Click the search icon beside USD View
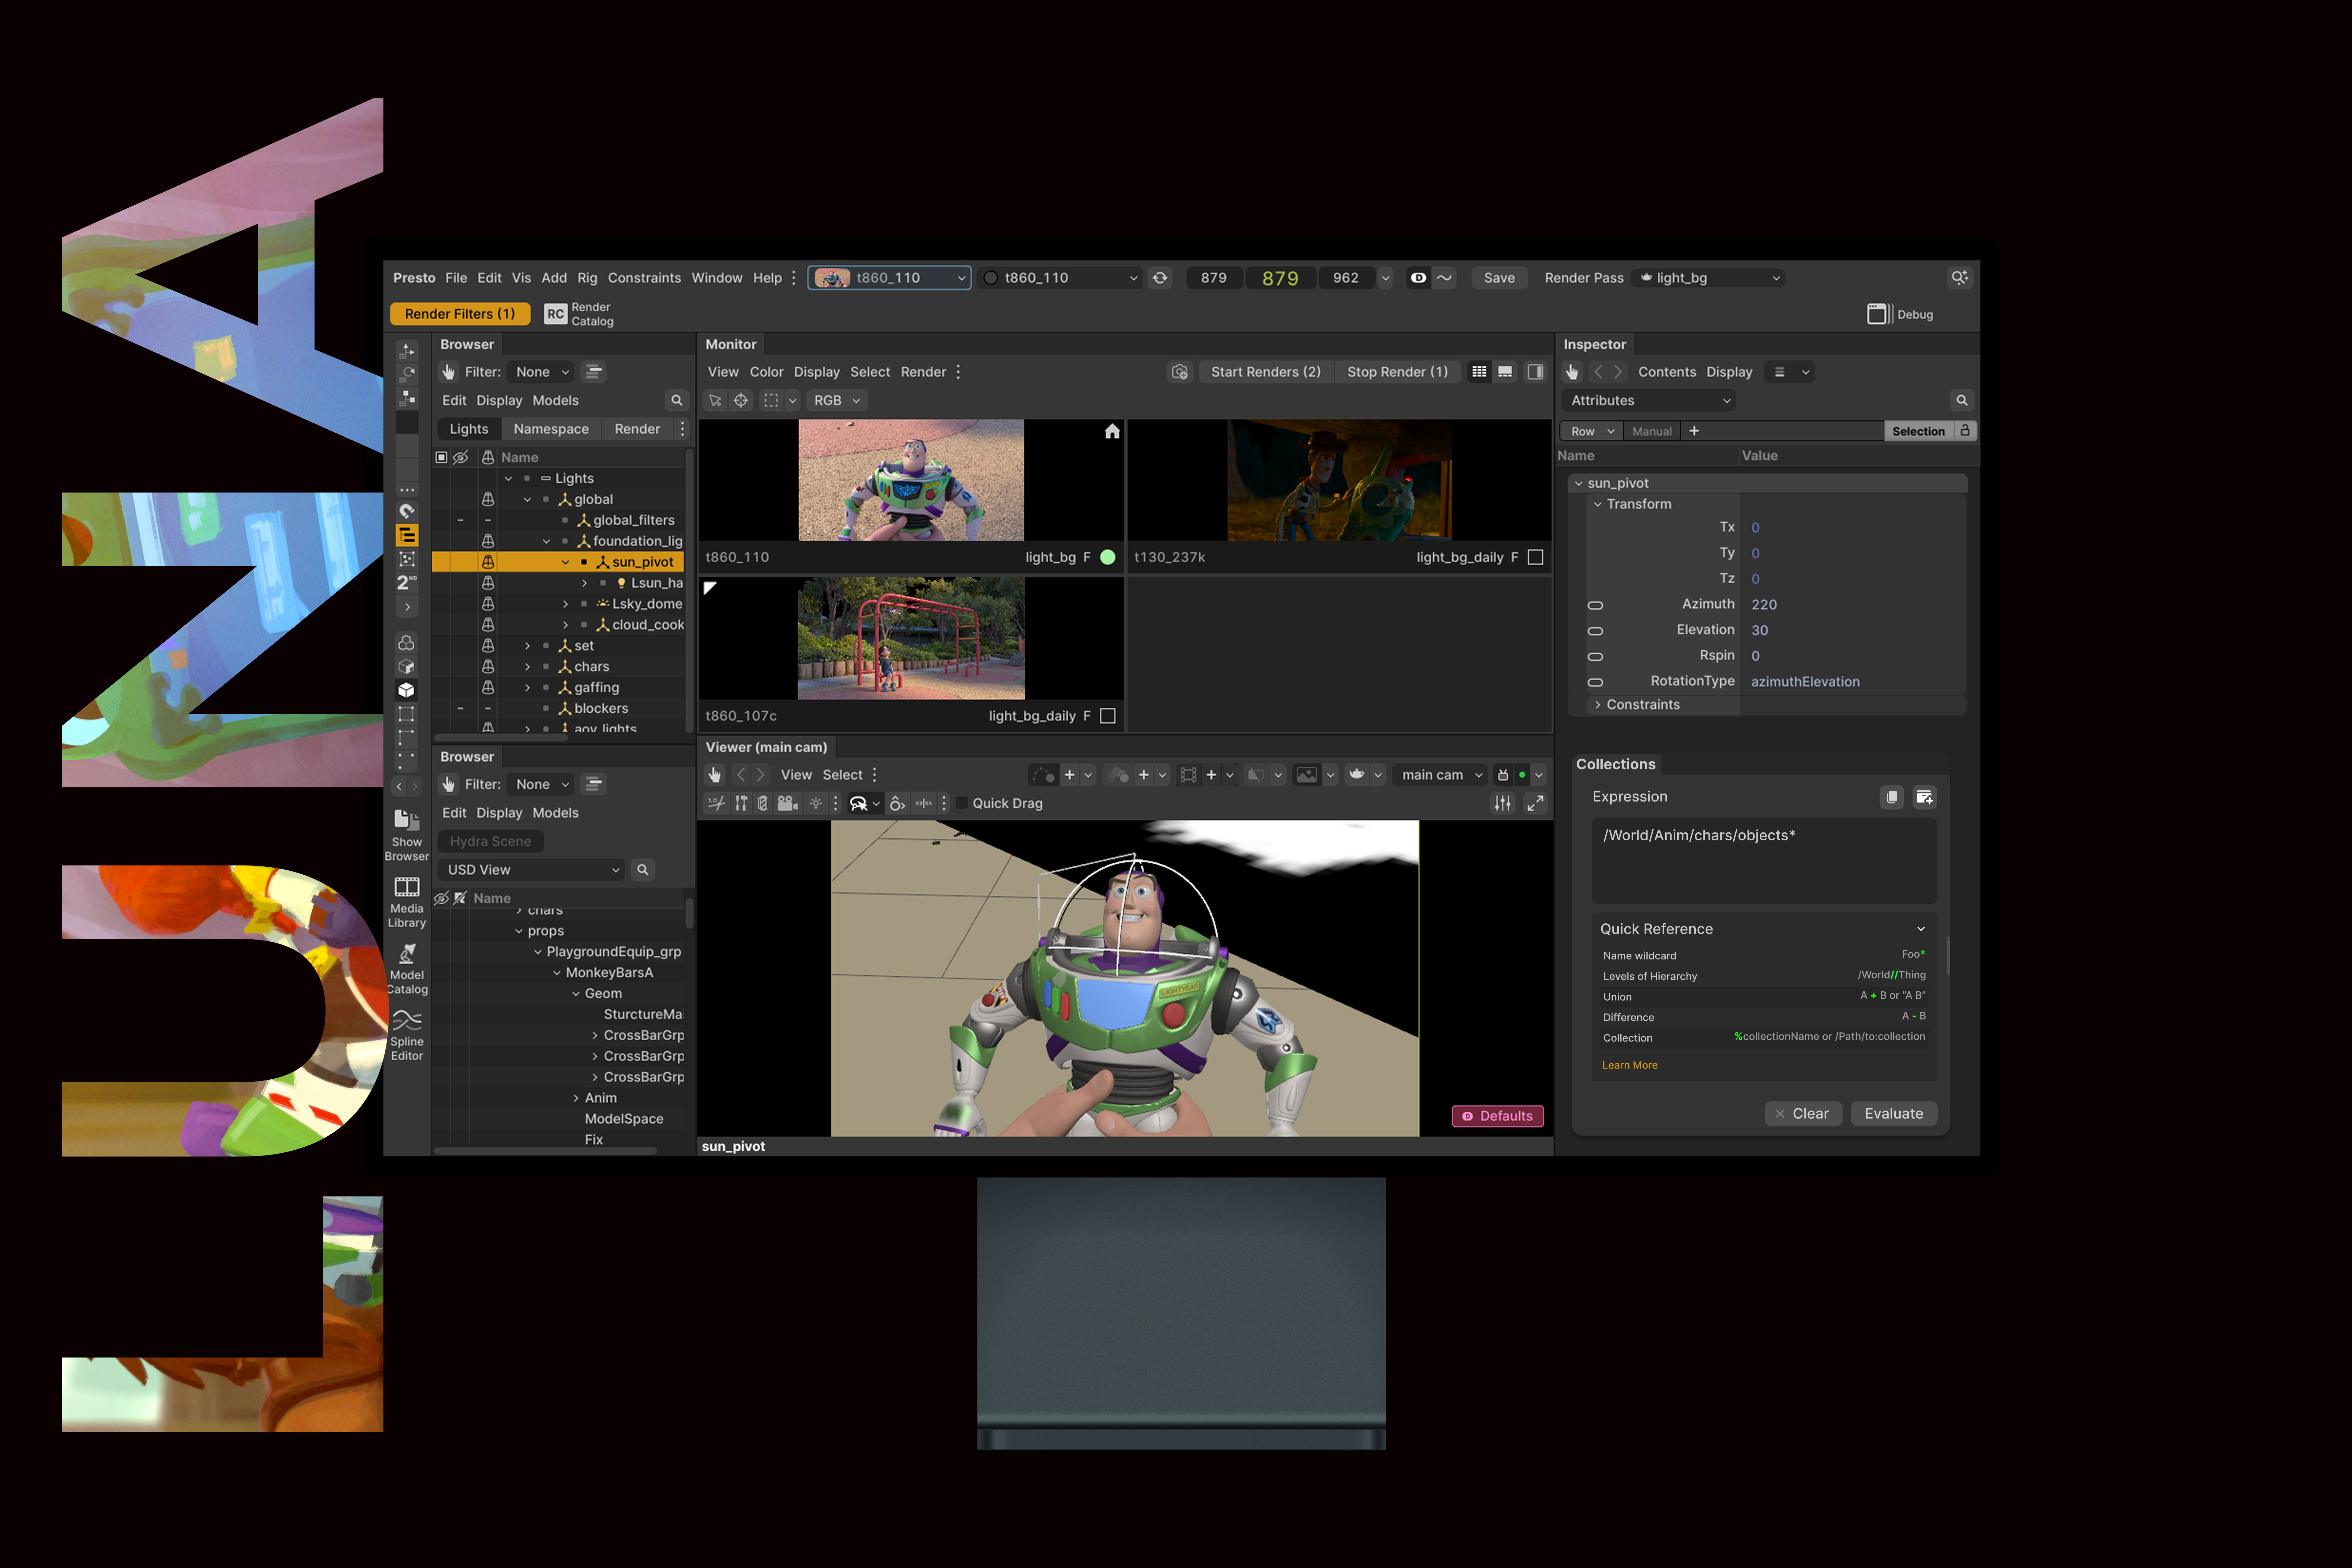 643,870
